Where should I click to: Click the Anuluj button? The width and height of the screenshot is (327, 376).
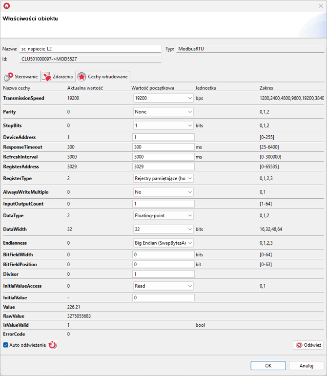pyautogui.click(x=306, y=366)
